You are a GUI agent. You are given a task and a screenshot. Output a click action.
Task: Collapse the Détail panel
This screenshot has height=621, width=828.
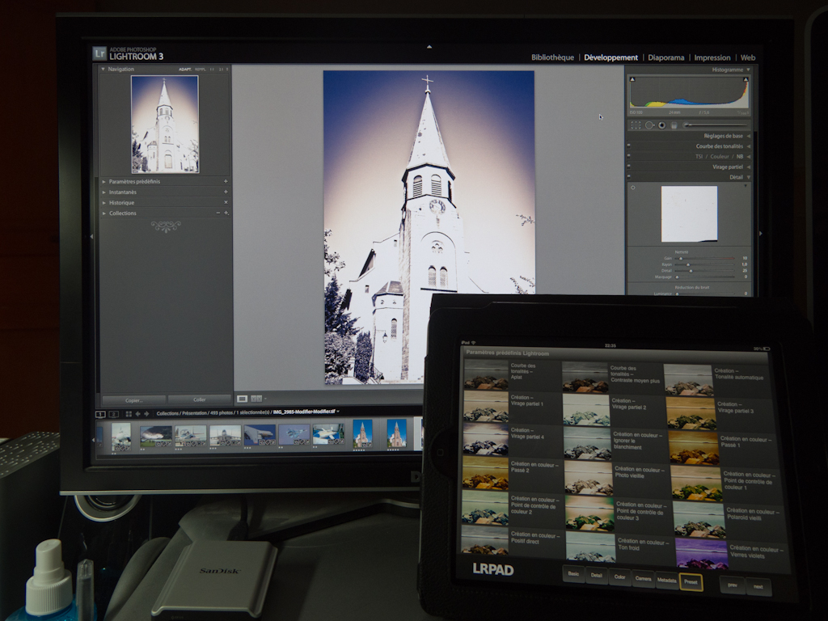[748, 177]
